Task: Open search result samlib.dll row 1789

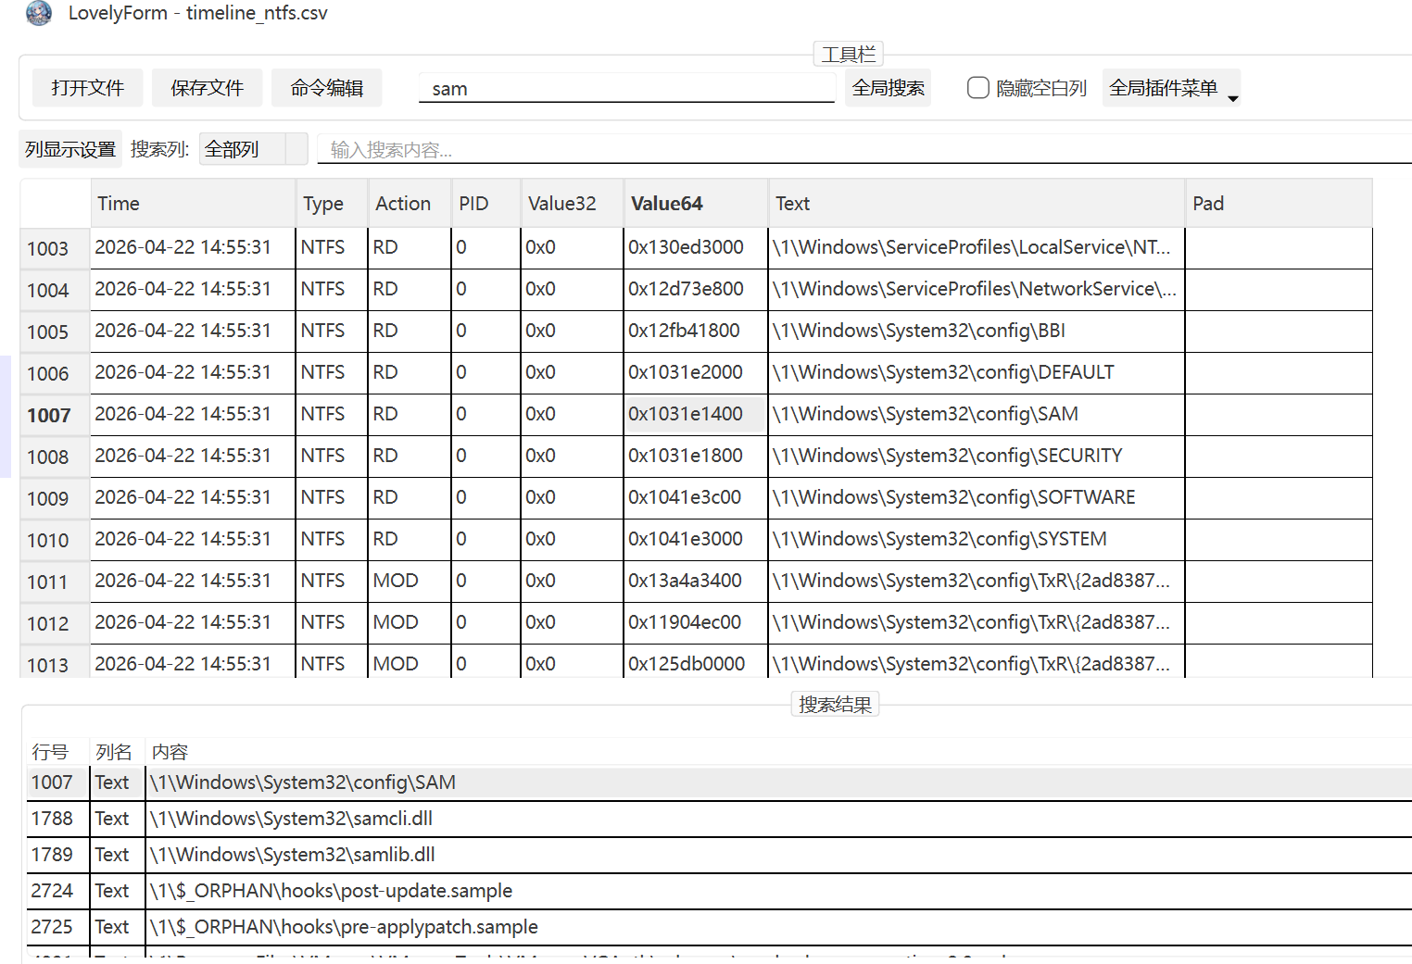Action: [719, 855]
